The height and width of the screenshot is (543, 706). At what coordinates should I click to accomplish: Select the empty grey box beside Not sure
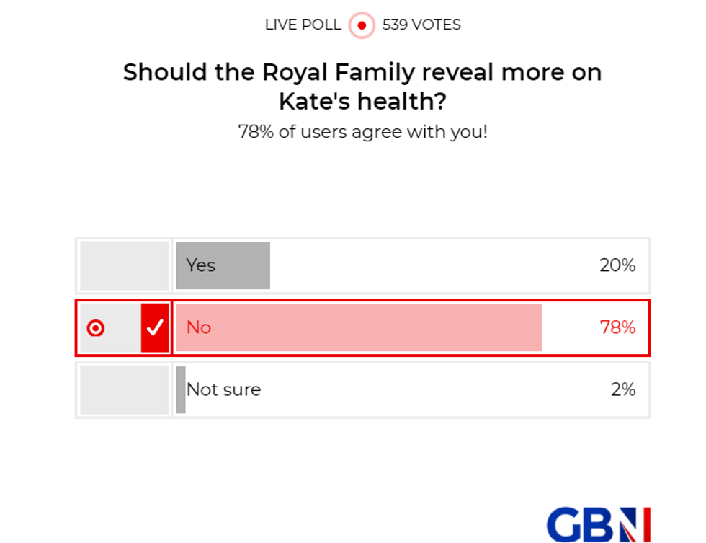click(124, 389)
